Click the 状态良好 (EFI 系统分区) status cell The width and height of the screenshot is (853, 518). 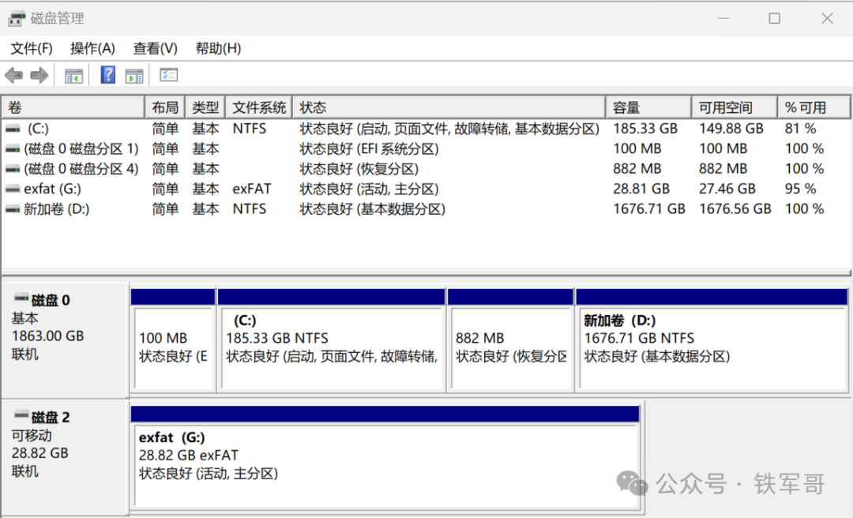[x=370, y=149]
